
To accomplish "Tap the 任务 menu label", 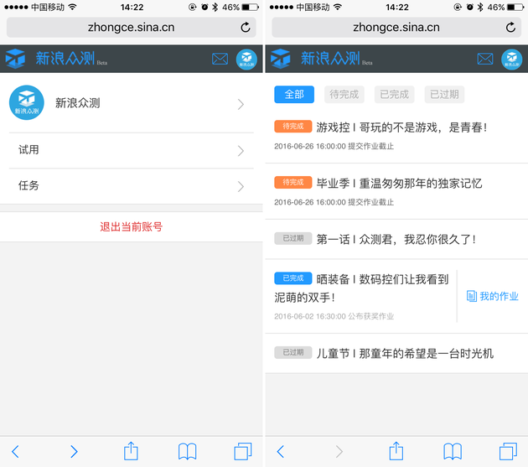I will pos(28,185).
